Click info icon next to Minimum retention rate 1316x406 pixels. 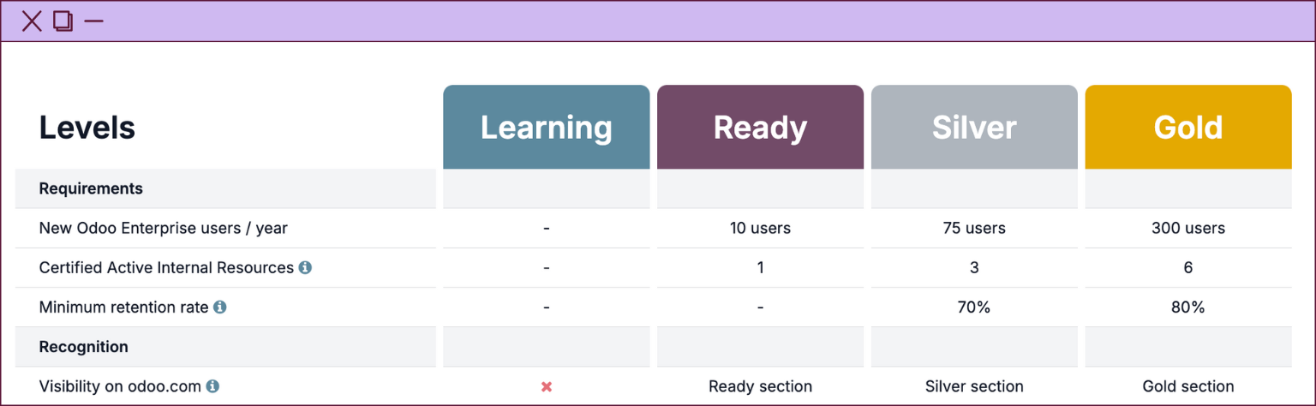pyautogui.click(x=220, y=307)
